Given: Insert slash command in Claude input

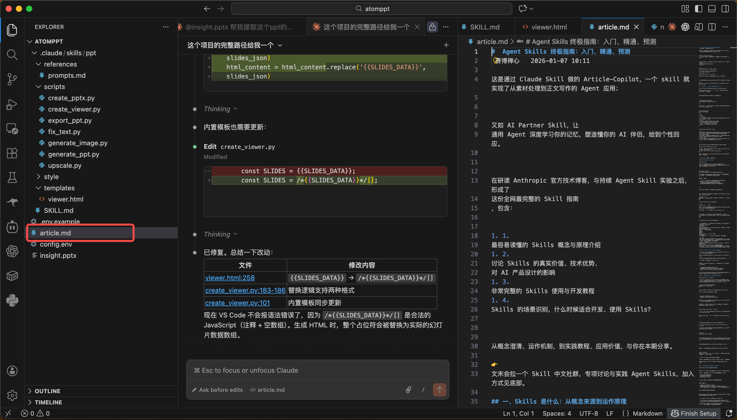Looking at the screenshot, I should pyautogui.click(x=423, y=390).
